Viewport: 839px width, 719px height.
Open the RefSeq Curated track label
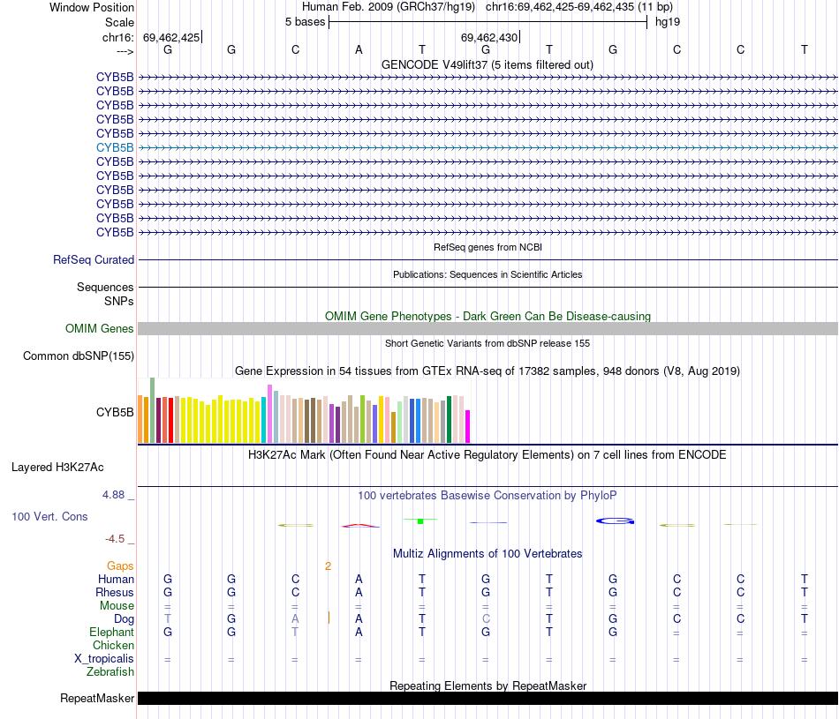pos(93,259)
